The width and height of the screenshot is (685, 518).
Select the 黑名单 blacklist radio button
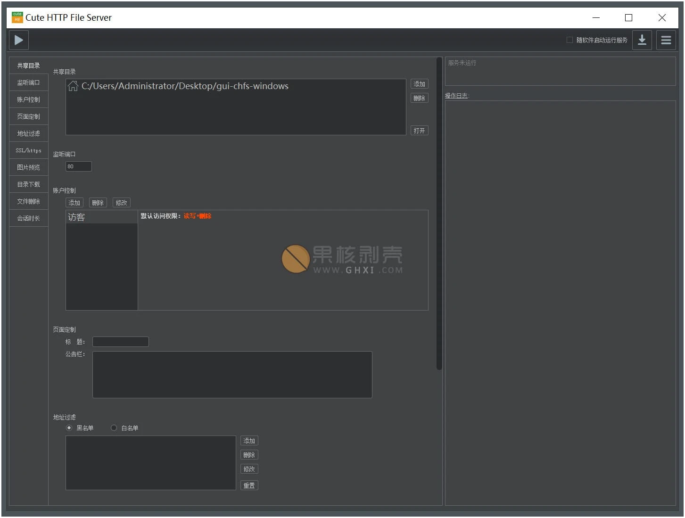tap(69, 428)
